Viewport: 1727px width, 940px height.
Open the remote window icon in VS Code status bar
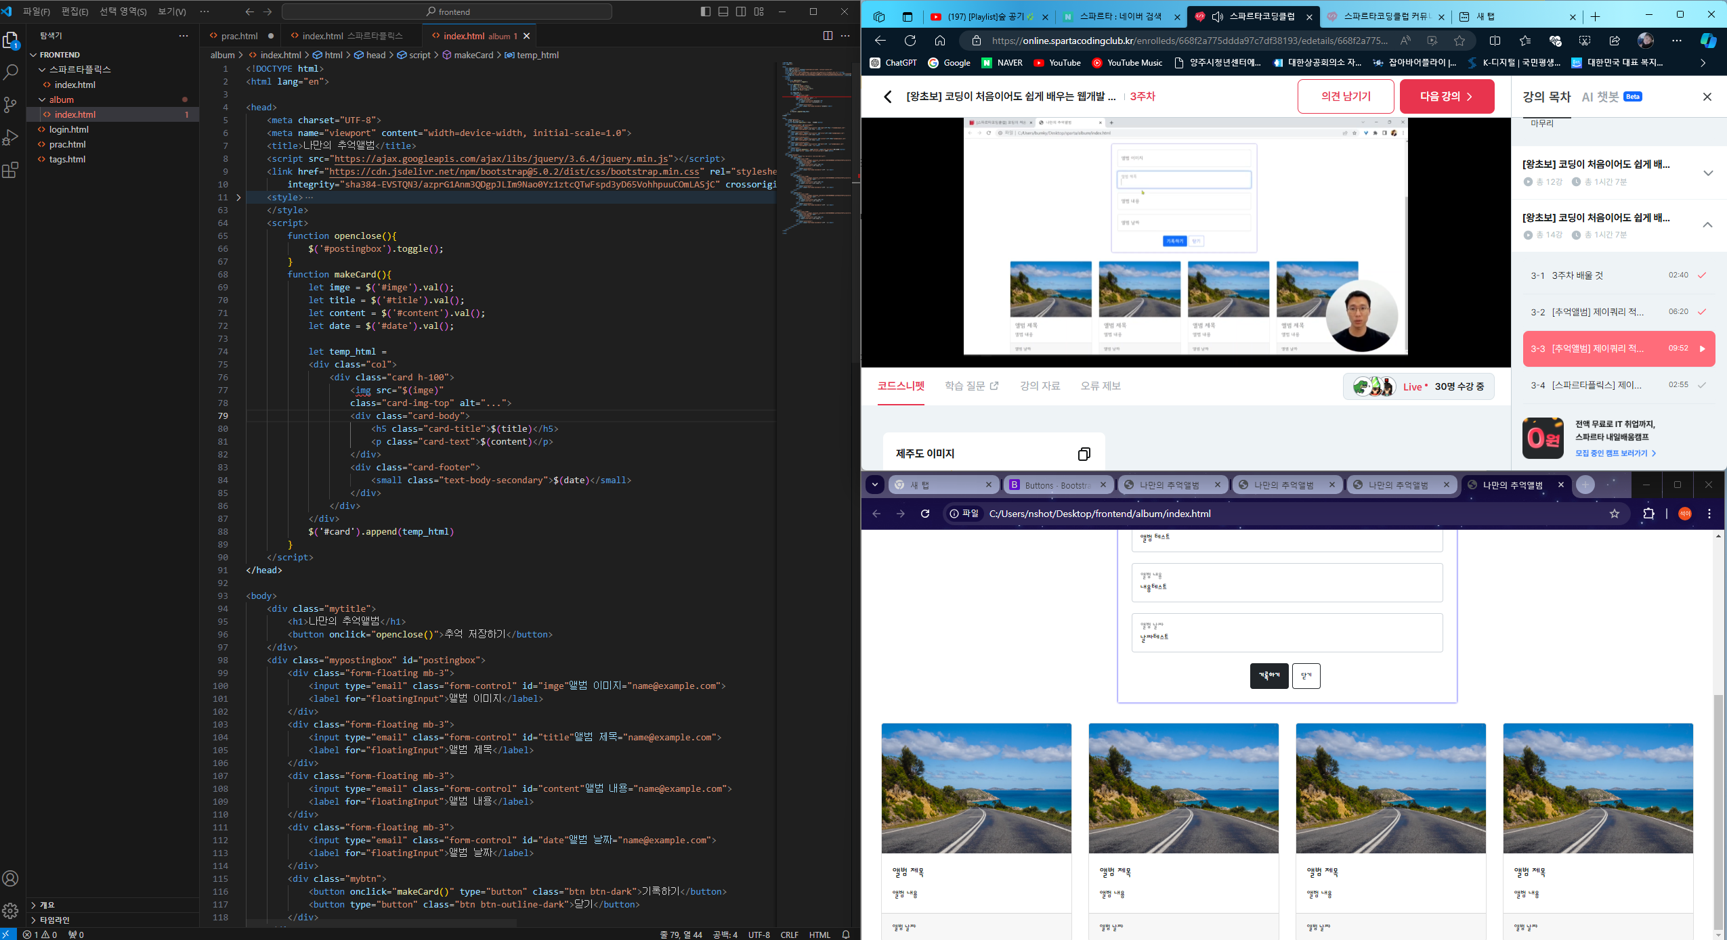click(x=7, y=935)
